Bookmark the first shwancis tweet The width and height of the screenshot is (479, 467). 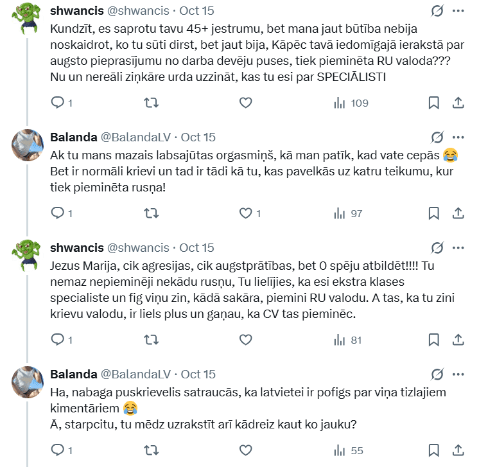coord(434,103)
